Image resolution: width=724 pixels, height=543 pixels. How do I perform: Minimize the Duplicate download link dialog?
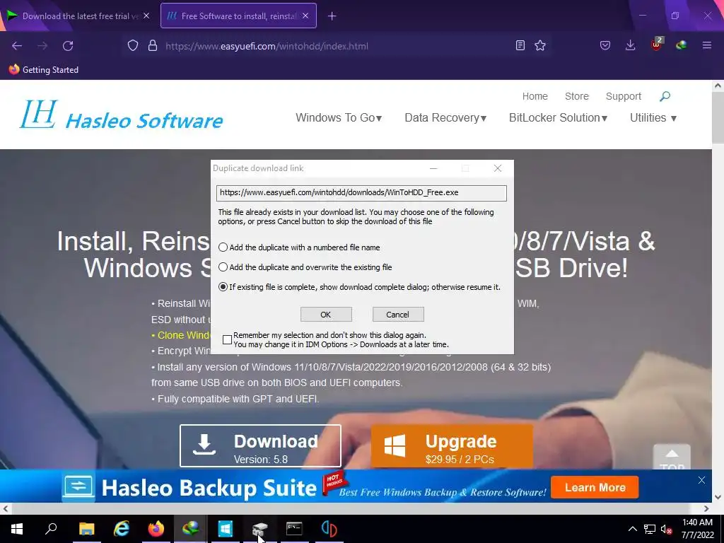click(433, 168)
